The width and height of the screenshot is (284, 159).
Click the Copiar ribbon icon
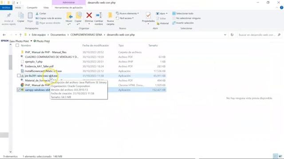[21, 18]
